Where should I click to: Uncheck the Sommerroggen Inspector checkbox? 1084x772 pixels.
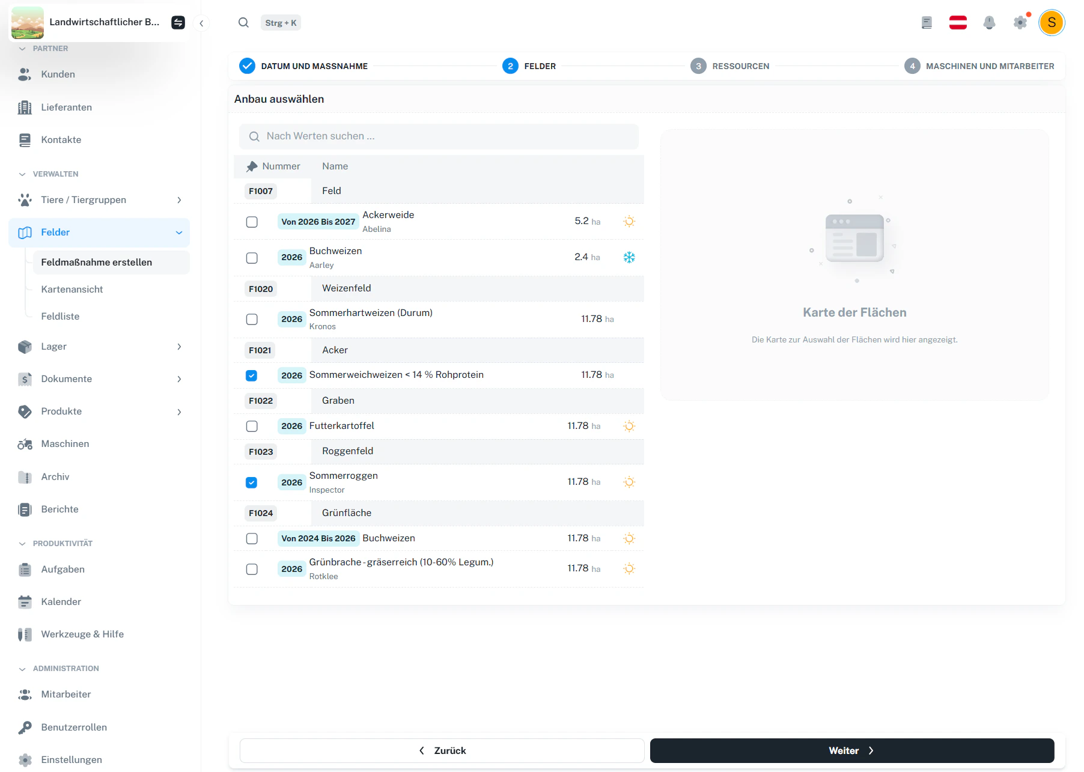(x=252, y=482)
